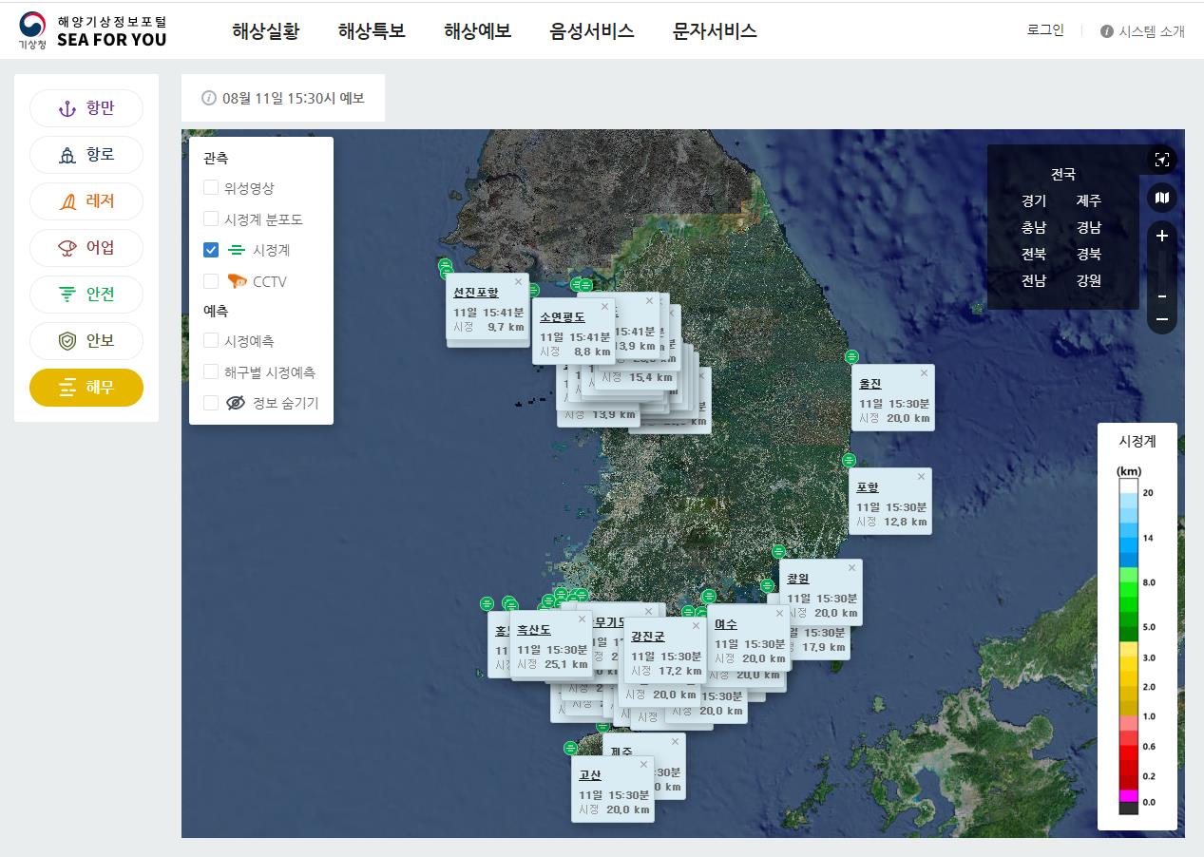Open the 선진포항 station link
The image size is (1204, 857).
click(475, 293)
